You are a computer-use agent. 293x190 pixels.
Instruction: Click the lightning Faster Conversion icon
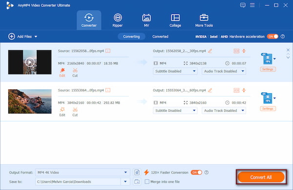pyautogui.click(x=146, y=172)
